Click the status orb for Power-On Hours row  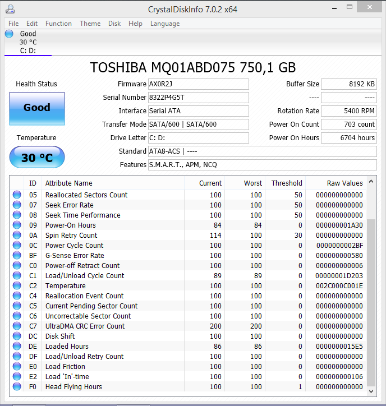coord(17,225)
